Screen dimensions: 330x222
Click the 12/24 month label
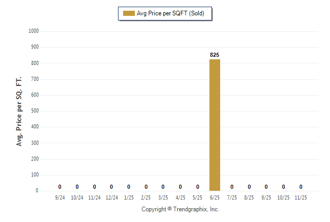coord(111,197)
